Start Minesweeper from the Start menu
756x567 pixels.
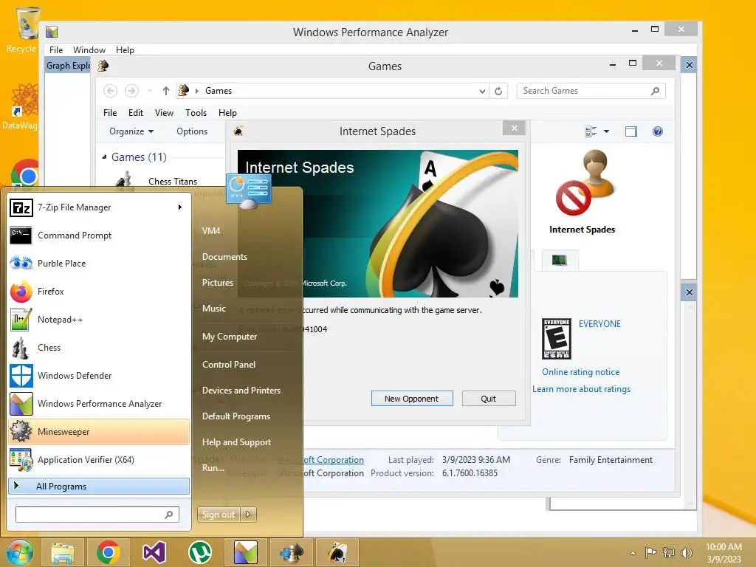(98, 431)
